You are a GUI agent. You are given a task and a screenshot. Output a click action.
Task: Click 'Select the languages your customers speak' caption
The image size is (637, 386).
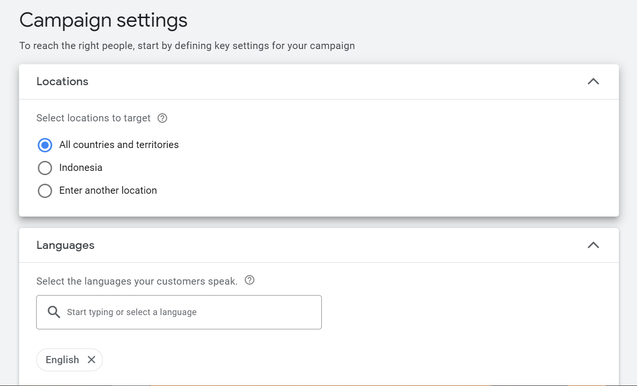[137, 281]
